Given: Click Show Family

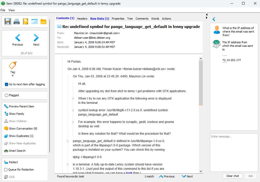Looking at the screenshot, I should click(14, 114).
